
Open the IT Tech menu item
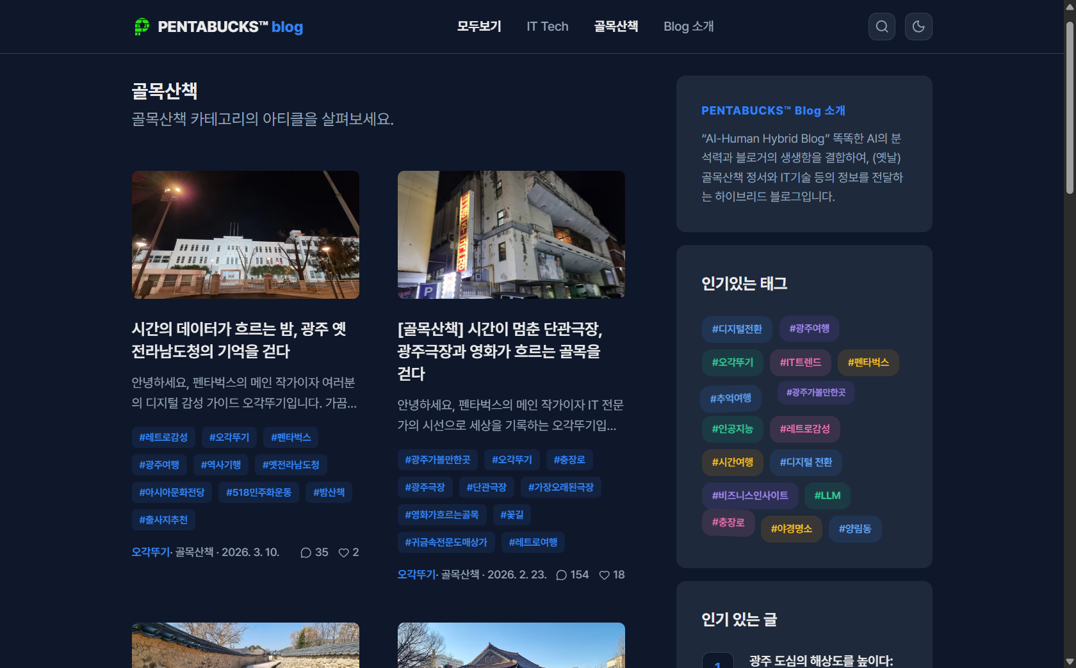548,26
